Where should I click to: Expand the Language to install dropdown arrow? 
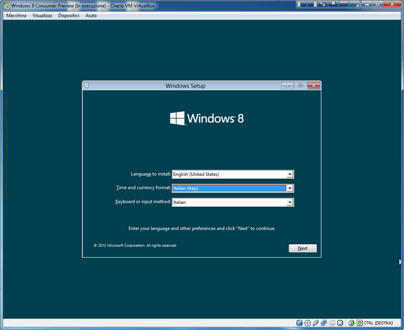[290, 174]
